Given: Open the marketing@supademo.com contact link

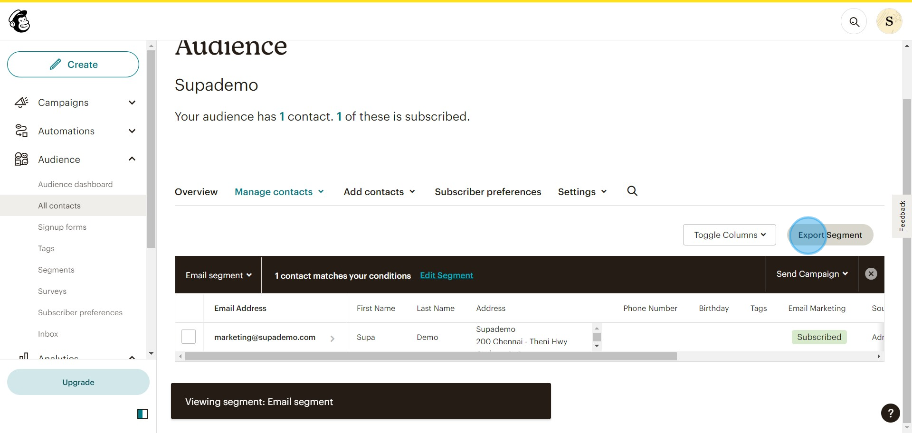Looking at the screenshot, I should click(265, 337).
